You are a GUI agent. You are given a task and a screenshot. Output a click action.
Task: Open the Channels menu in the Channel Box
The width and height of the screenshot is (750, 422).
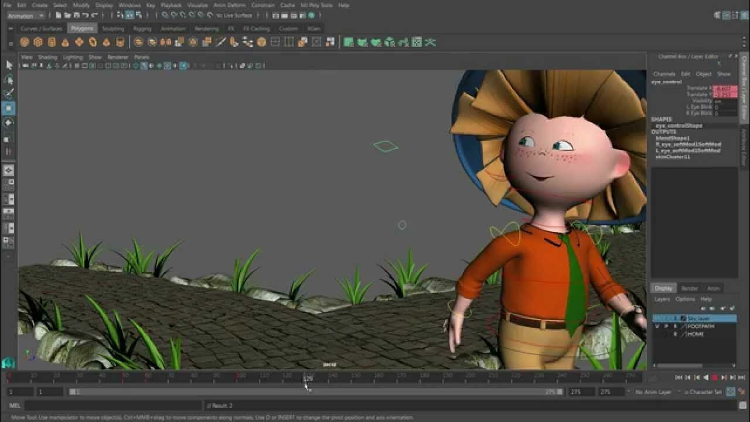[664, 74]
